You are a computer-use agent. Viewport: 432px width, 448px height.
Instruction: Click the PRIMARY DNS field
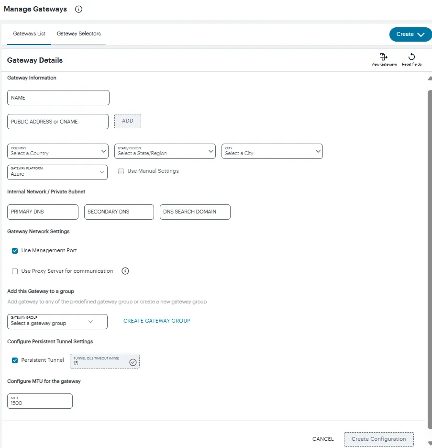click(x=43, y=212)
